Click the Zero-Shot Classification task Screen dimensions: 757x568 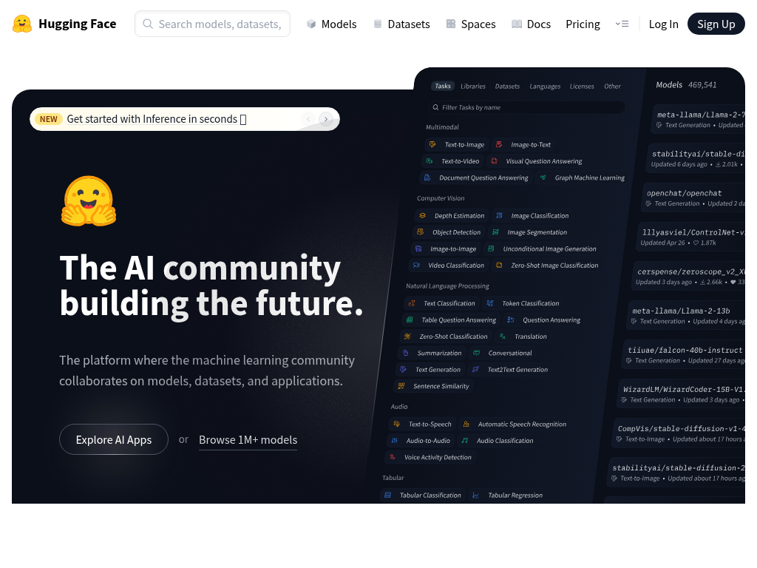point(446,337)
